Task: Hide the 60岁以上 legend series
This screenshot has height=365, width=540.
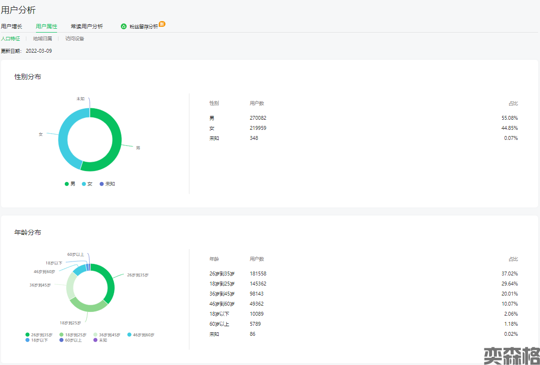Action: pos(70,340)
